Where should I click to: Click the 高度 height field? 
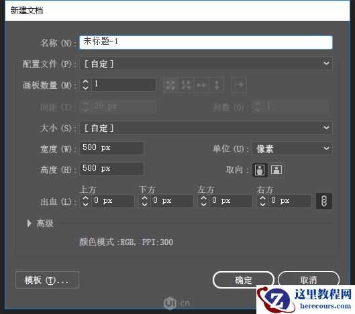coord(111,169)
